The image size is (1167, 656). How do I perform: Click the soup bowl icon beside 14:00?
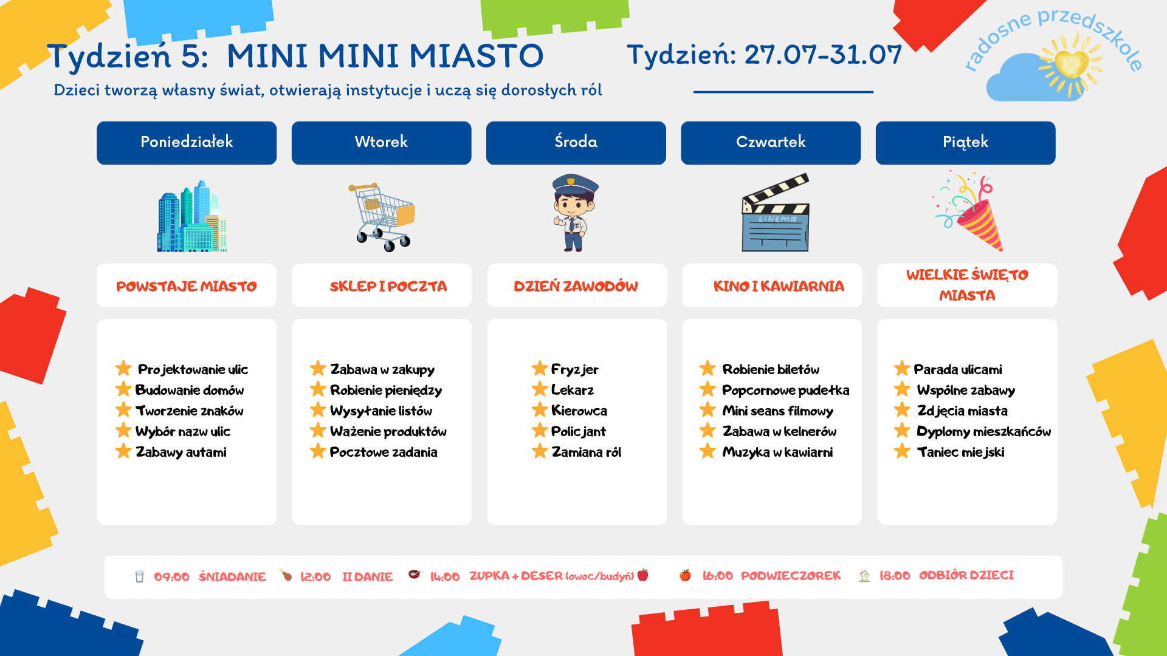point(414,574)
